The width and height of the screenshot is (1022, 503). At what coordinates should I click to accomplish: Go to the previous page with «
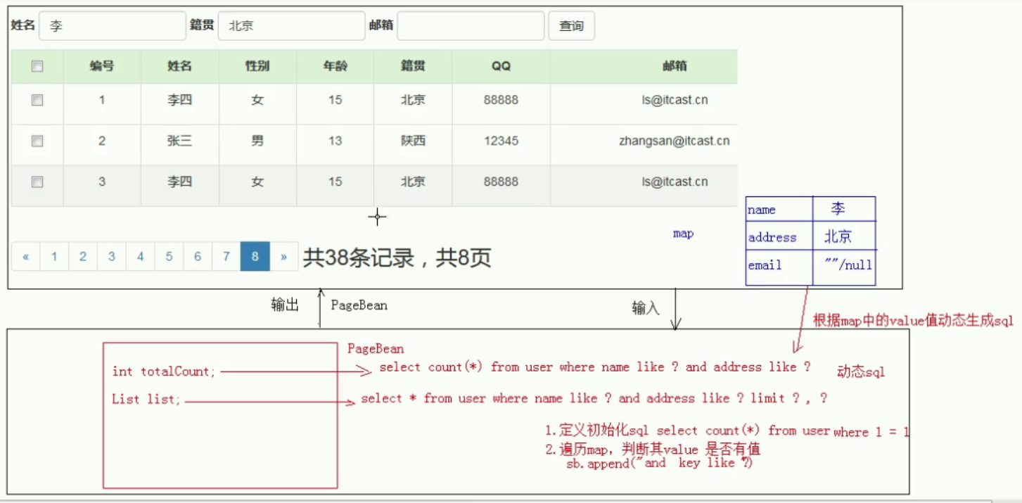(x=26, y=257)
